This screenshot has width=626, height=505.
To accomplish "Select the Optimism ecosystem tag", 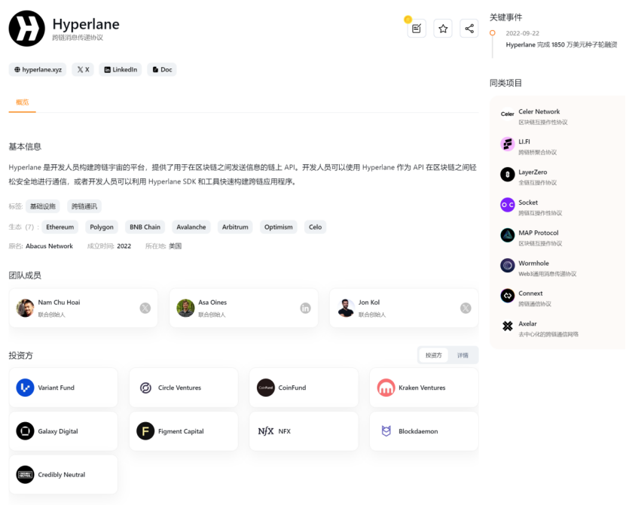I will (278, 227).
